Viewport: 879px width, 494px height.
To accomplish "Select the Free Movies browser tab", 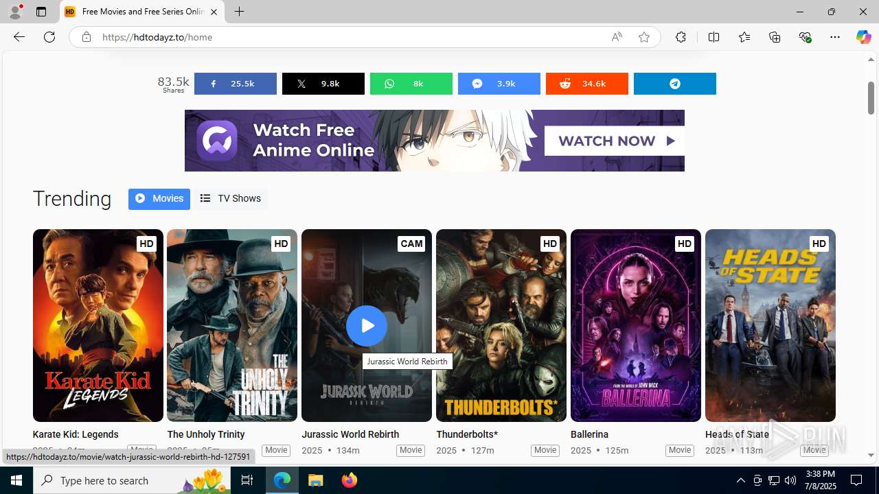I will click(x=142, y=12).
